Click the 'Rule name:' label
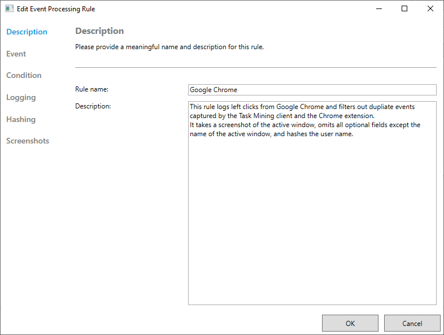Screen dimensions: 444x335 (92, 89)
